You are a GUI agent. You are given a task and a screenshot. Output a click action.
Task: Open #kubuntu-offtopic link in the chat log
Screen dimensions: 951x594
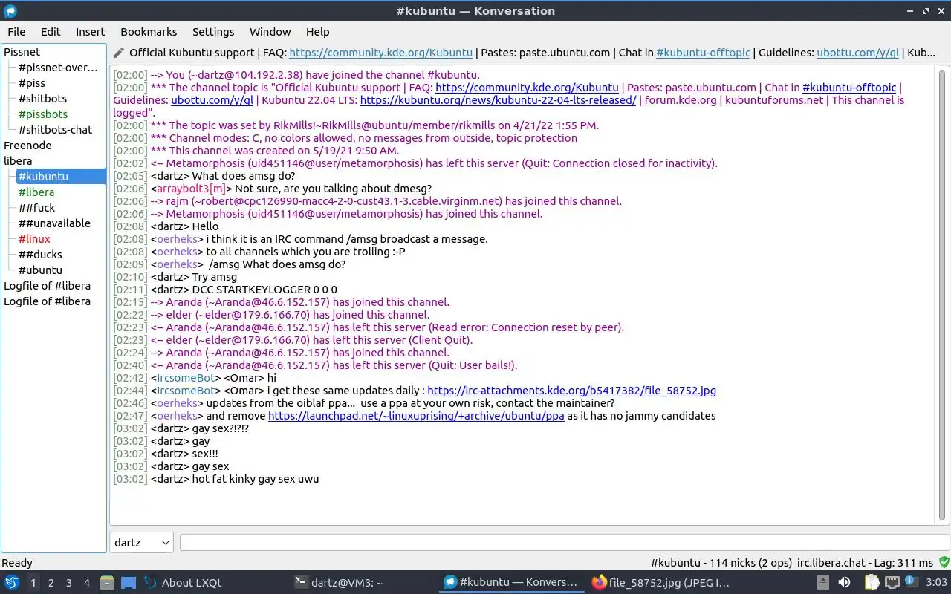coord(849,88)
